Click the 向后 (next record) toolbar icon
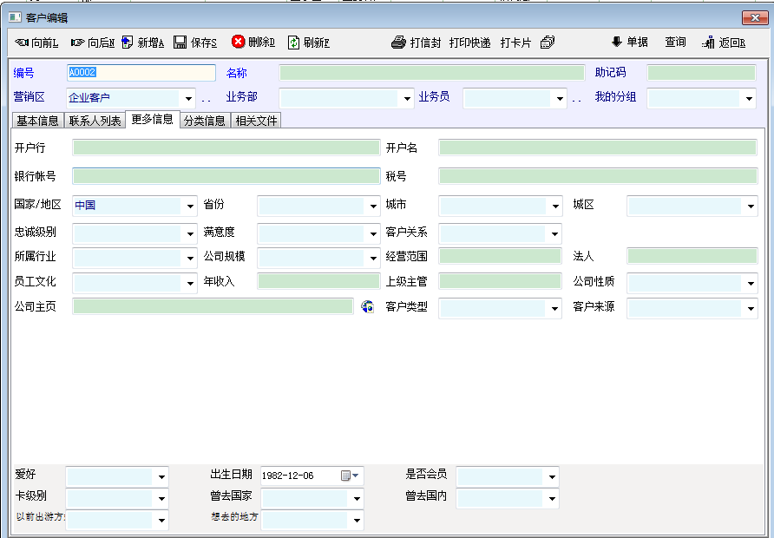This screenshot has height=538, width=774. point(77,43)
